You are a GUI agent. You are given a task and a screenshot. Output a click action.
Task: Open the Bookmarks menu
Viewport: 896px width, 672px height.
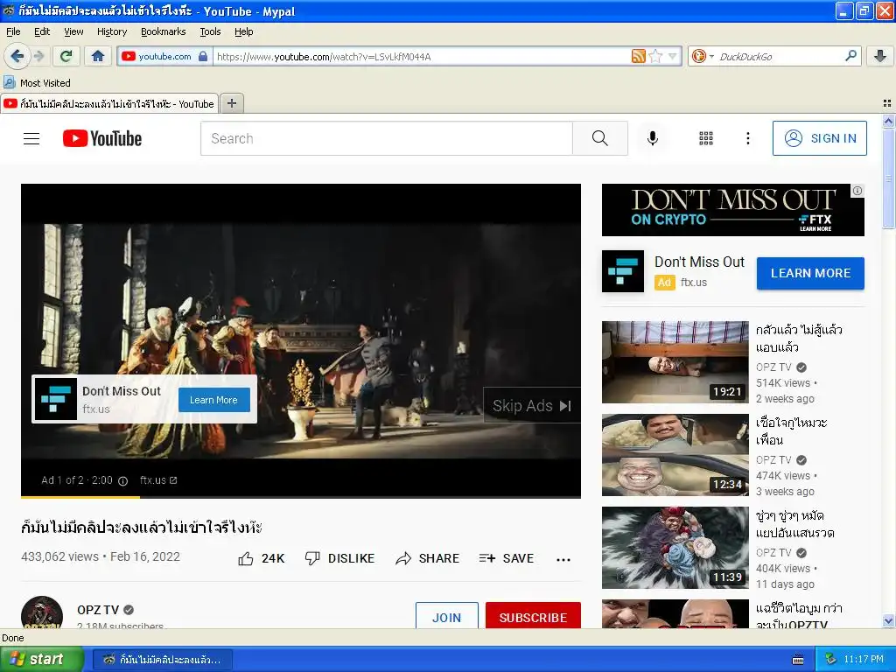coord(164,31)
